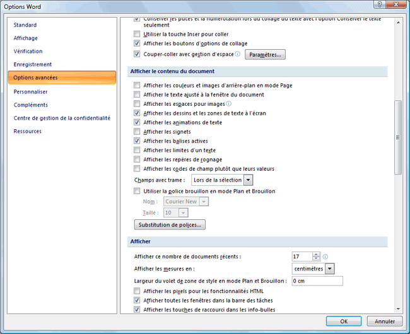Switch to the Affichage category
Screen dimensions: 410x334
coord(26,38)
